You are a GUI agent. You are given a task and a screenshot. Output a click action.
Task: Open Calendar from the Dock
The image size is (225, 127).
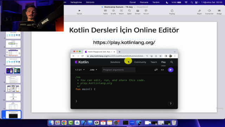(x=103, y=123)
